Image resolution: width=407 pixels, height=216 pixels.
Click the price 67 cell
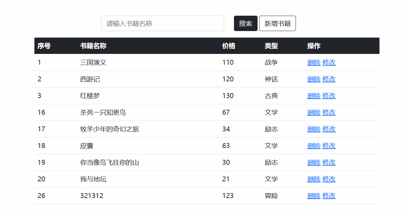click(x=226, y=112)
